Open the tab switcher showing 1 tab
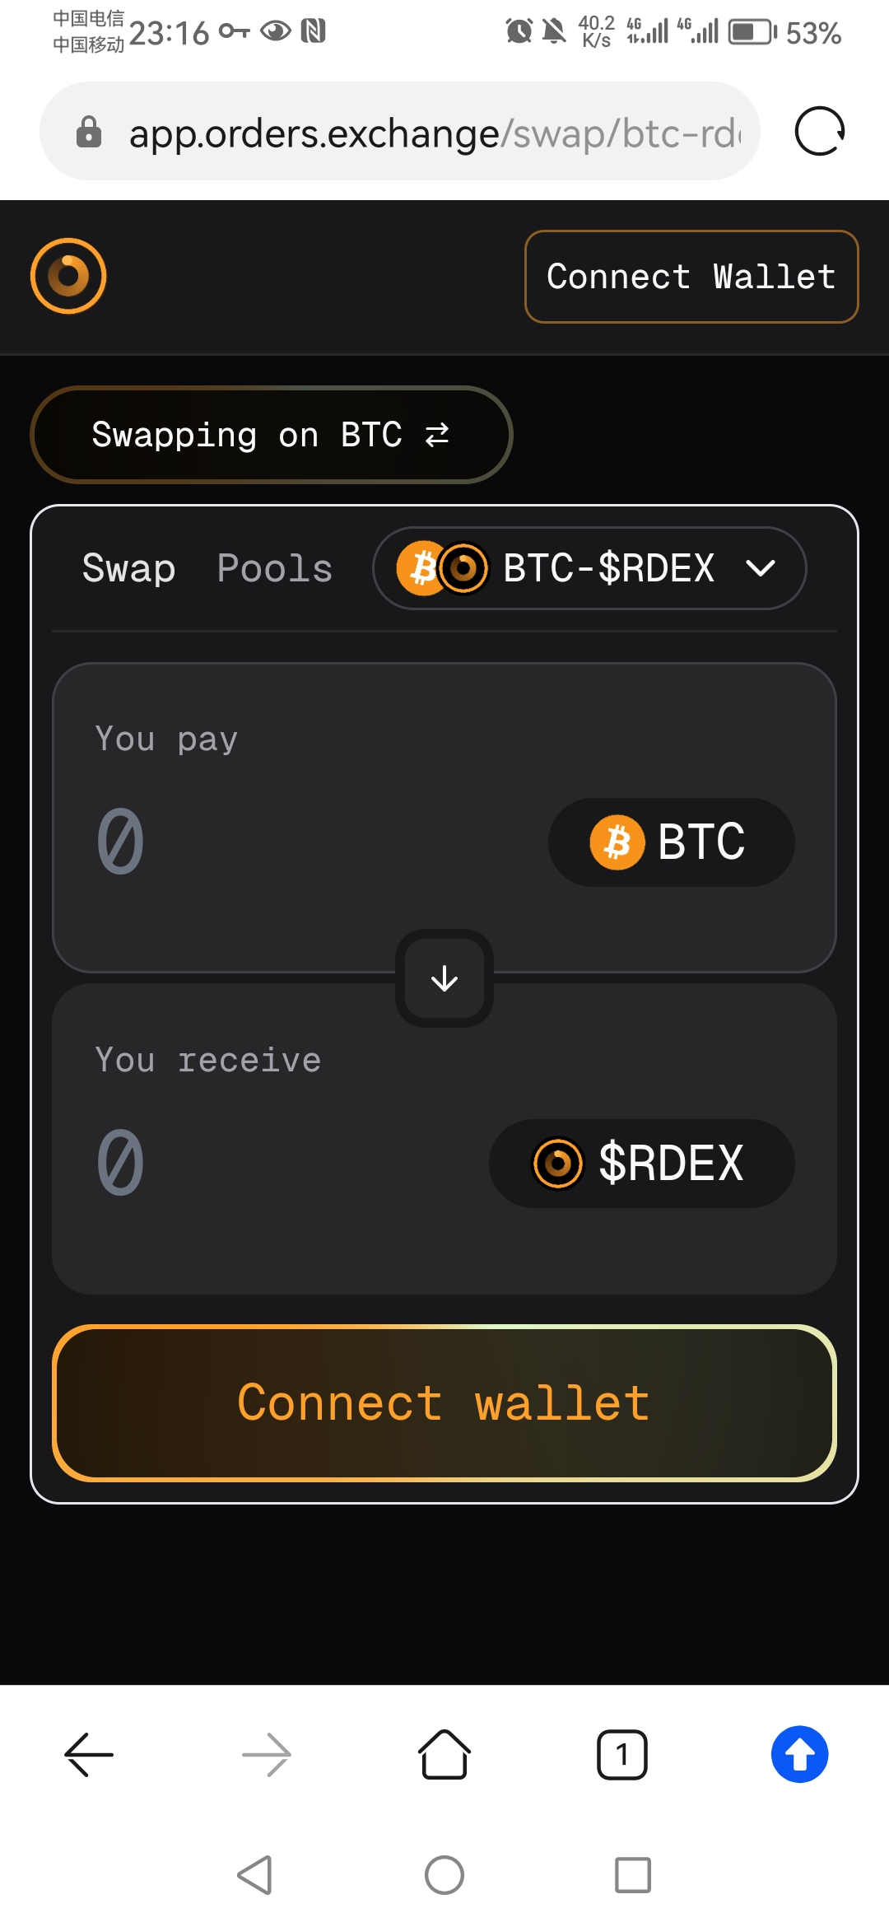The image size is (889, 1927). 622,1755
